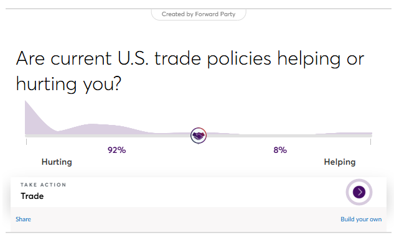Click slider track between handle and Helping end
The width and height of the screenshot is (394, 235).
pyautogui.click(x=289, y=136)
